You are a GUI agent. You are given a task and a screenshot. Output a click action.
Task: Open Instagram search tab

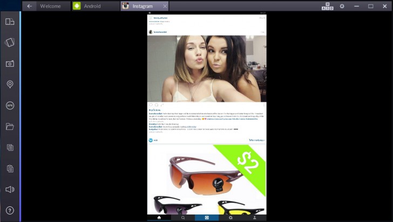pyautogui.click(x=183, y=218)
